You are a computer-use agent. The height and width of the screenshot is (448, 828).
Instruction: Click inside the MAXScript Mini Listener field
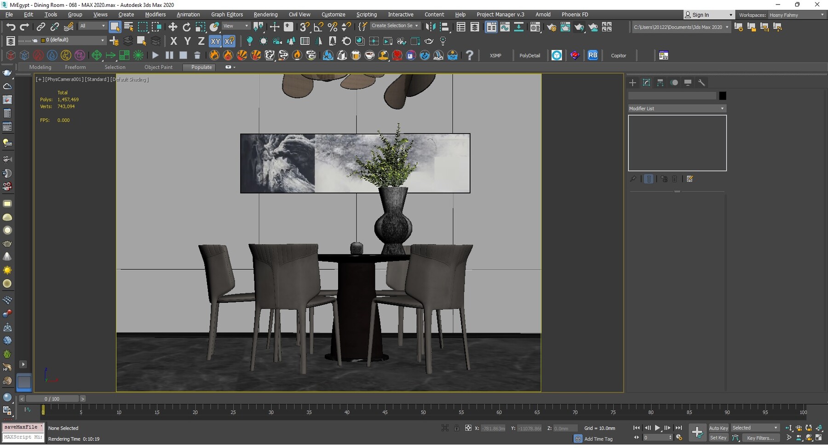pyautogui.click(x=23, y=437)
